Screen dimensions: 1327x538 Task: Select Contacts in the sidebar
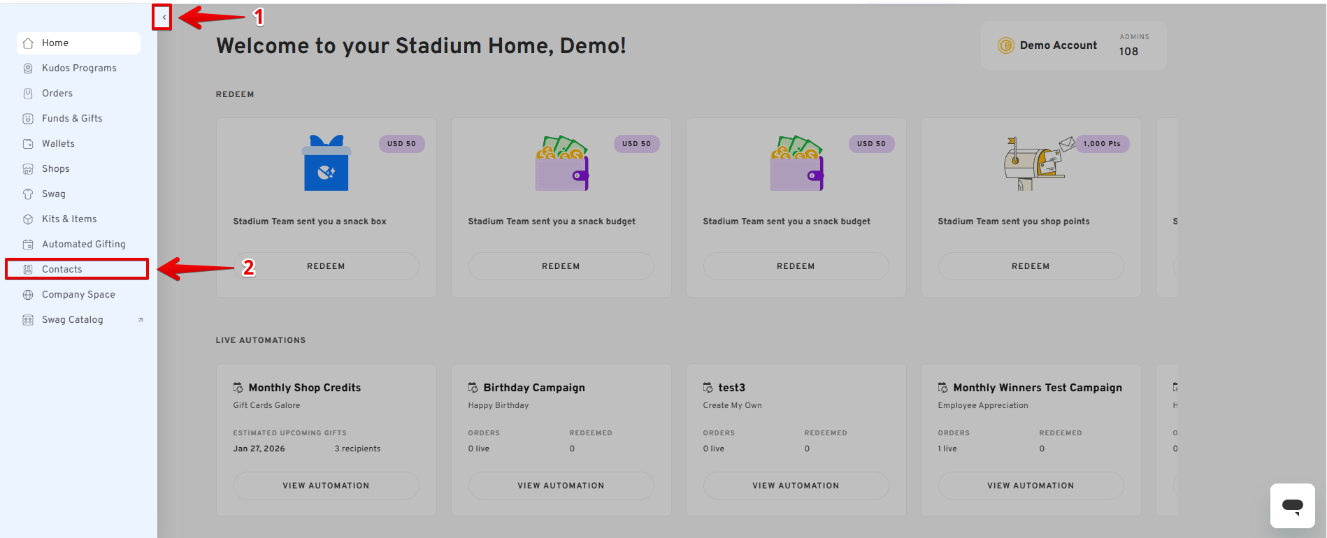click(62, 270)
